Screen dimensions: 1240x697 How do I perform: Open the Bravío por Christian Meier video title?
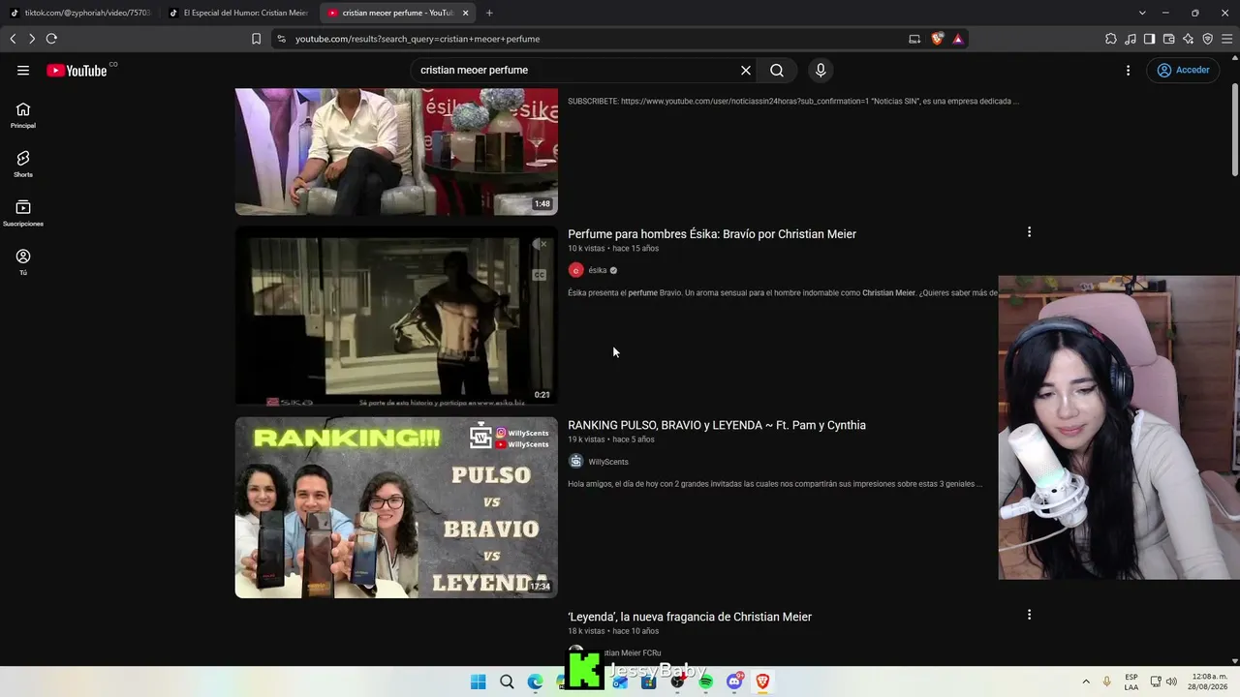click(712, 234)
